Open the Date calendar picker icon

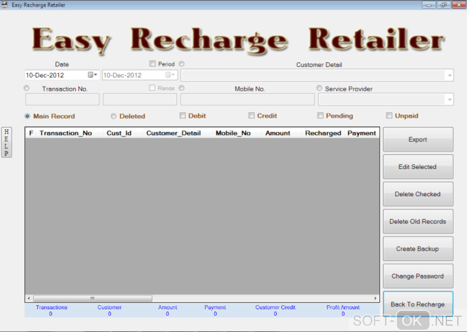[92, 75]
